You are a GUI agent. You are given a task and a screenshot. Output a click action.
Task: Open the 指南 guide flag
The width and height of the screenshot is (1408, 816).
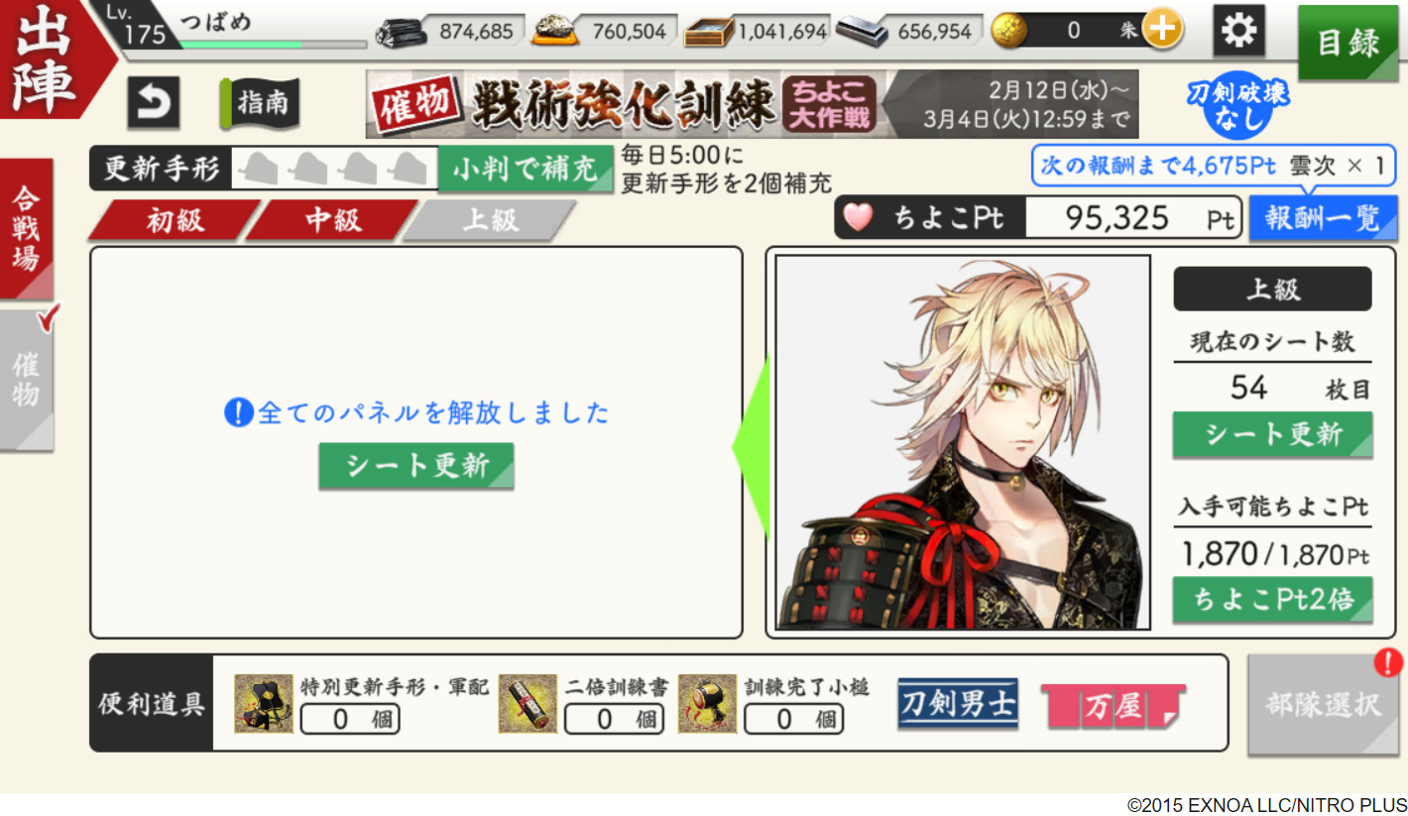pyautogui.click(x=260, y=103)
